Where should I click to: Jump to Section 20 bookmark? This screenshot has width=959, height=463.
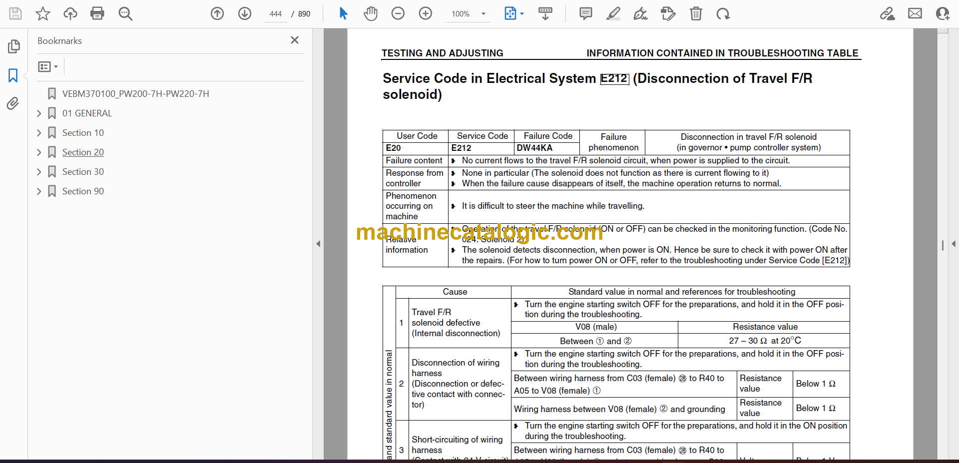click(83, 152)
